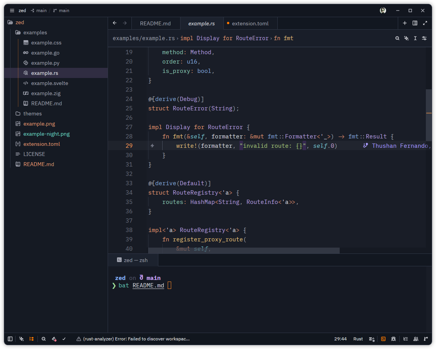Open example.png image file
The width and height of the screenshot is (436, 349).
pyautogui.click(x=56, y=124)
